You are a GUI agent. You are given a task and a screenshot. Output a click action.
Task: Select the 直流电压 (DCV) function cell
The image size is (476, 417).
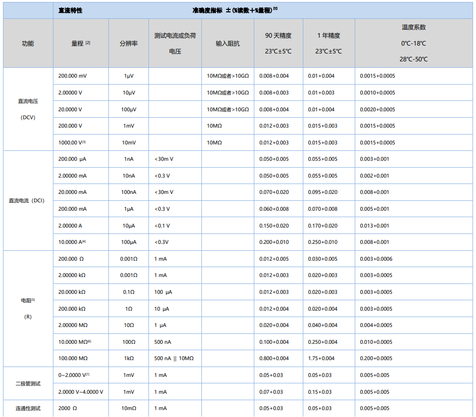28,109
